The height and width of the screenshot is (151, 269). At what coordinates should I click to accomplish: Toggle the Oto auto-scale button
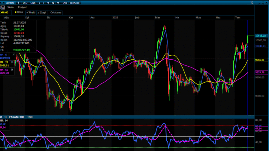click(x=65, y=3)
